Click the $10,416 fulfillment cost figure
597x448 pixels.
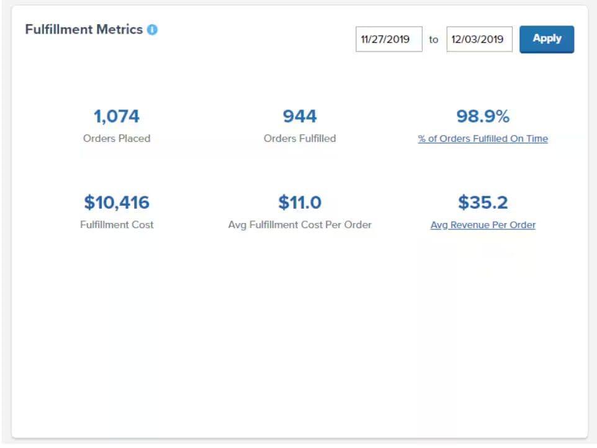click(117, 202)
